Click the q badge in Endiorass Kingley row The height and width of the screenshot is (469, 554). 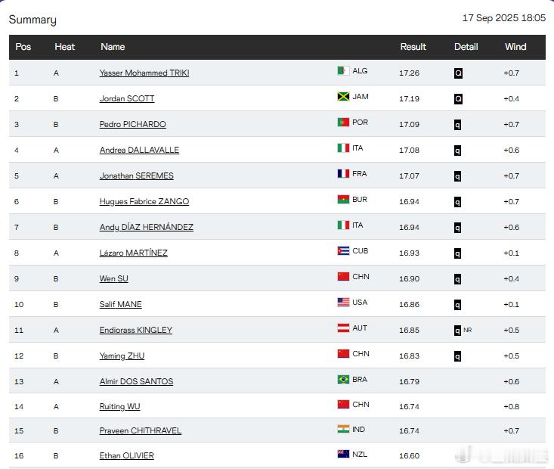tap(457, 331)
